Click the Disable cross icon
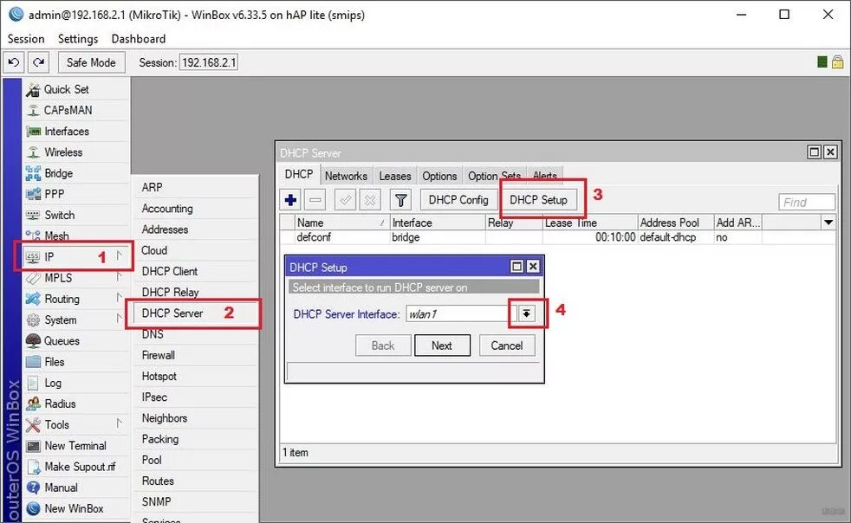 coord(370,200)
